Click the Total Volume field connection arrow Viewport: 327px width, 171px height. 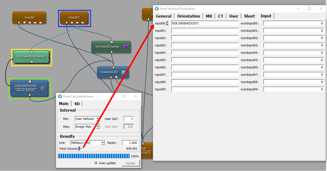point(80,149)
